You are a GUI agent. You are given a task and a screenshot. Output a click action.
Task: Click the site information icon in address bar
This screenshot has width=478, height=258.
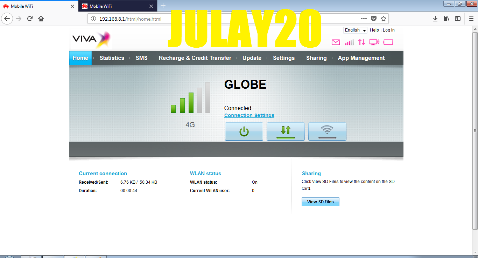coord(93,19)
